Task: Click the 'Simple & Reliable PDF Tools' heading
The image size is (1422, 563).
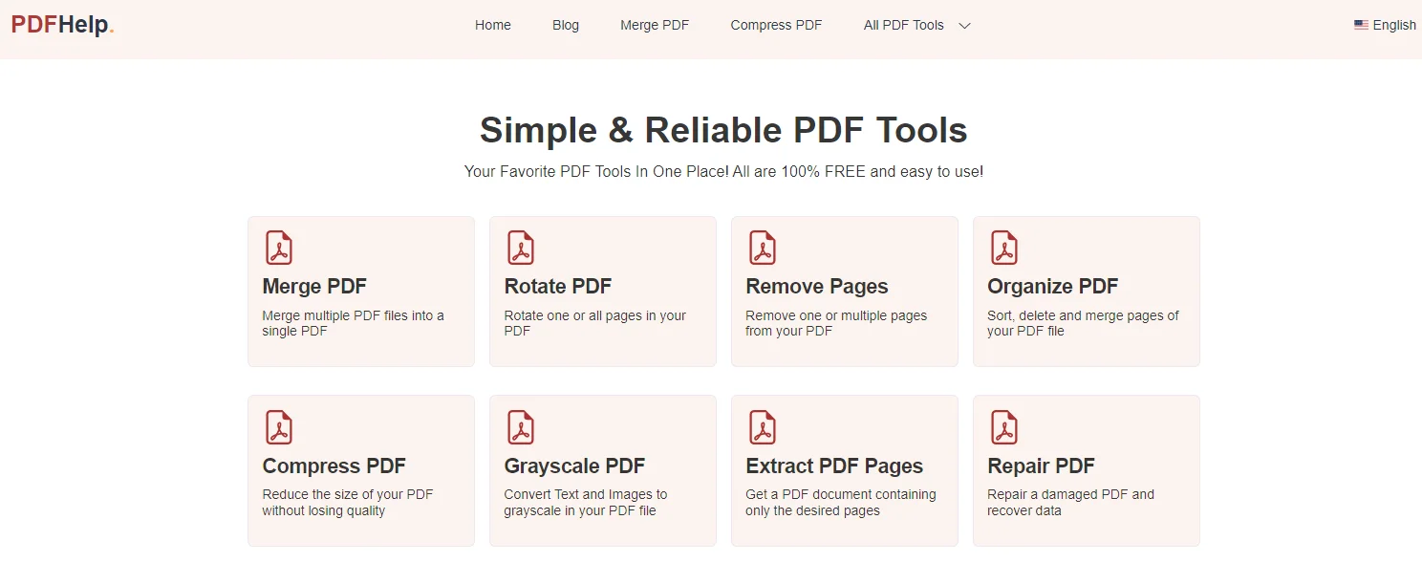Action: pyautogui.click(x=723, y=130)
